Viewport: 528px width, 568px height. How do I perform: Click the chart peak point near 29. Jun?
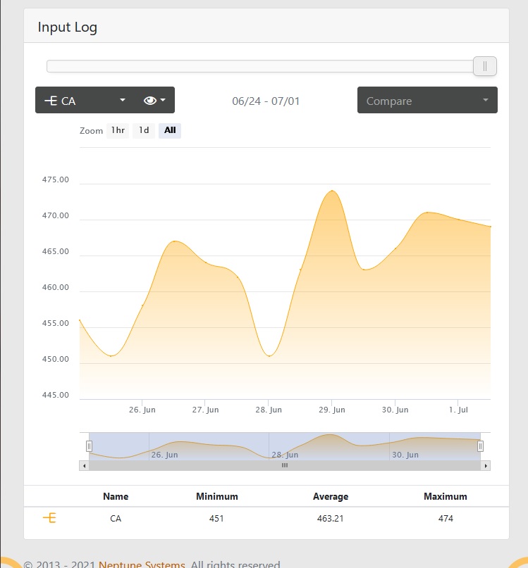coord(332,191)
